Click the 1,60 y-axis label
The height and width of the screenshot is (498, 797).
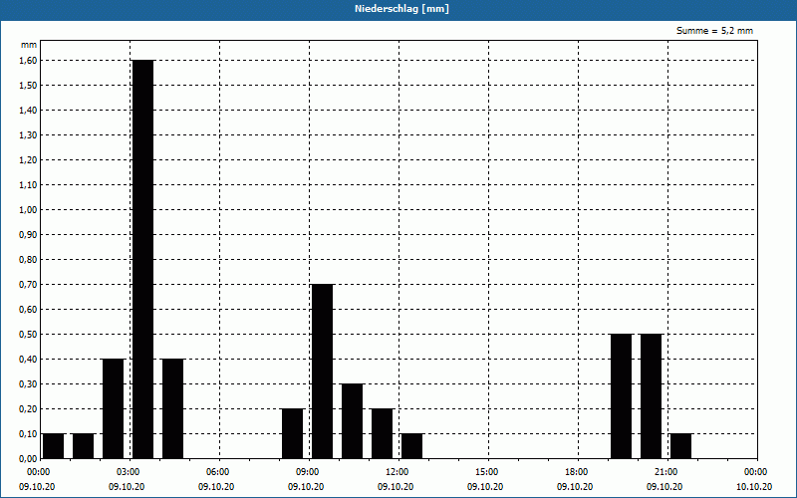pos(28,61)
